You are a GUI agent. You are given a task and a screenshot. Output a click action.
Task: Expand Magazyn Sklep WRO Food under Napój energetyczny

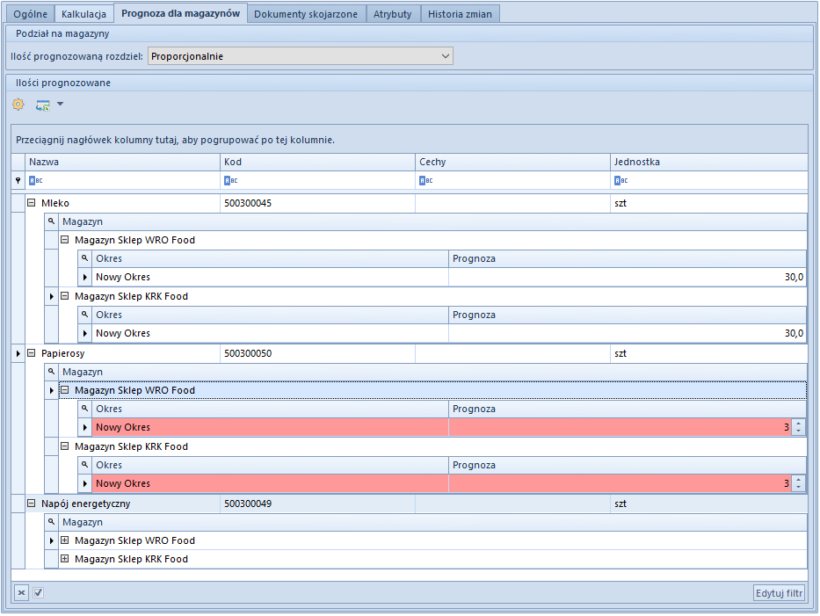pos(64,540)
